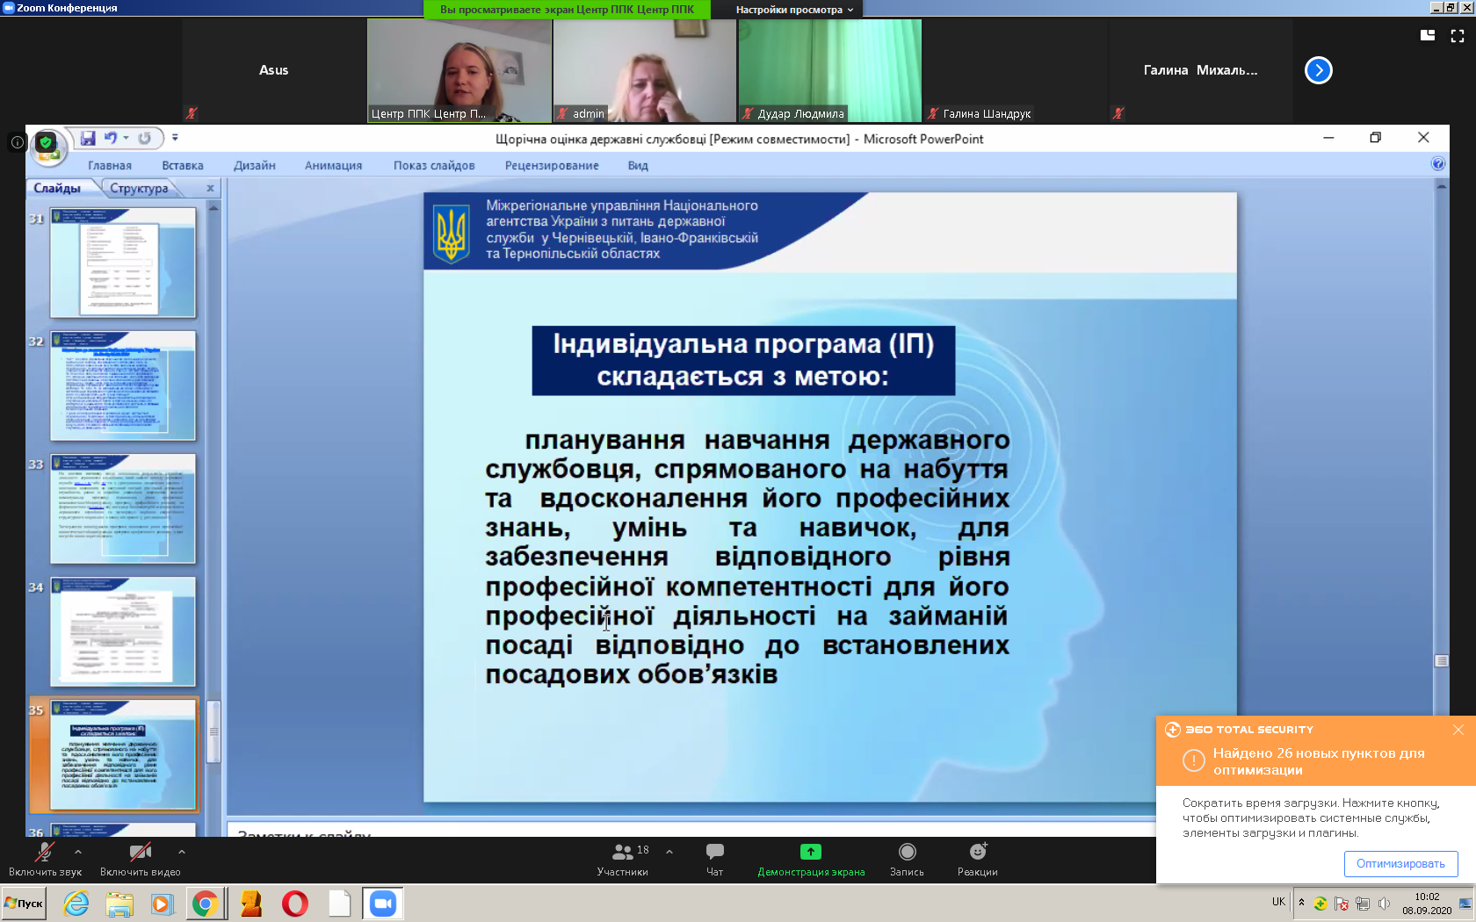This screenshot has height=922, width=1476.
Task: Select slide 33 thumbnail
Action: 123,508
